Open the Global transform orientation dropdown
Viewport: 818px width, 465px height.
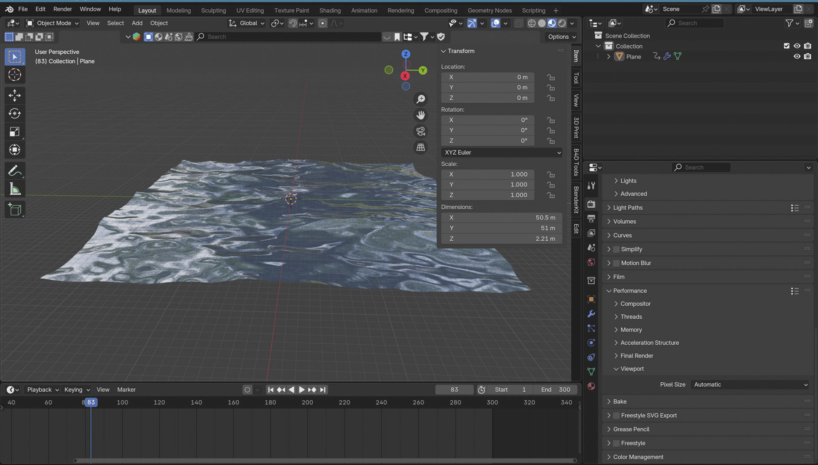pyautogui.click(x=247, y=23)
